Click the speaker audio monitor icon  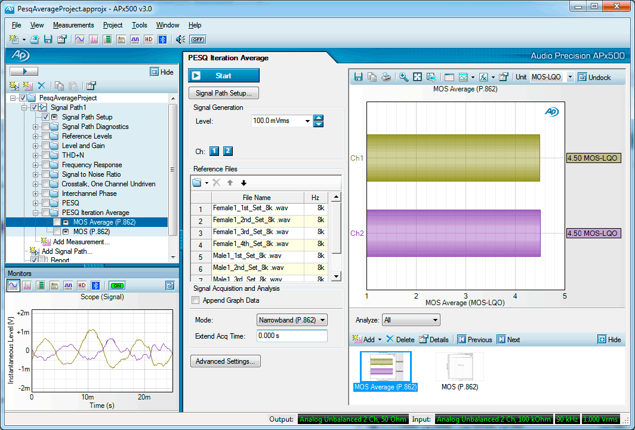[x=180, y=39]
